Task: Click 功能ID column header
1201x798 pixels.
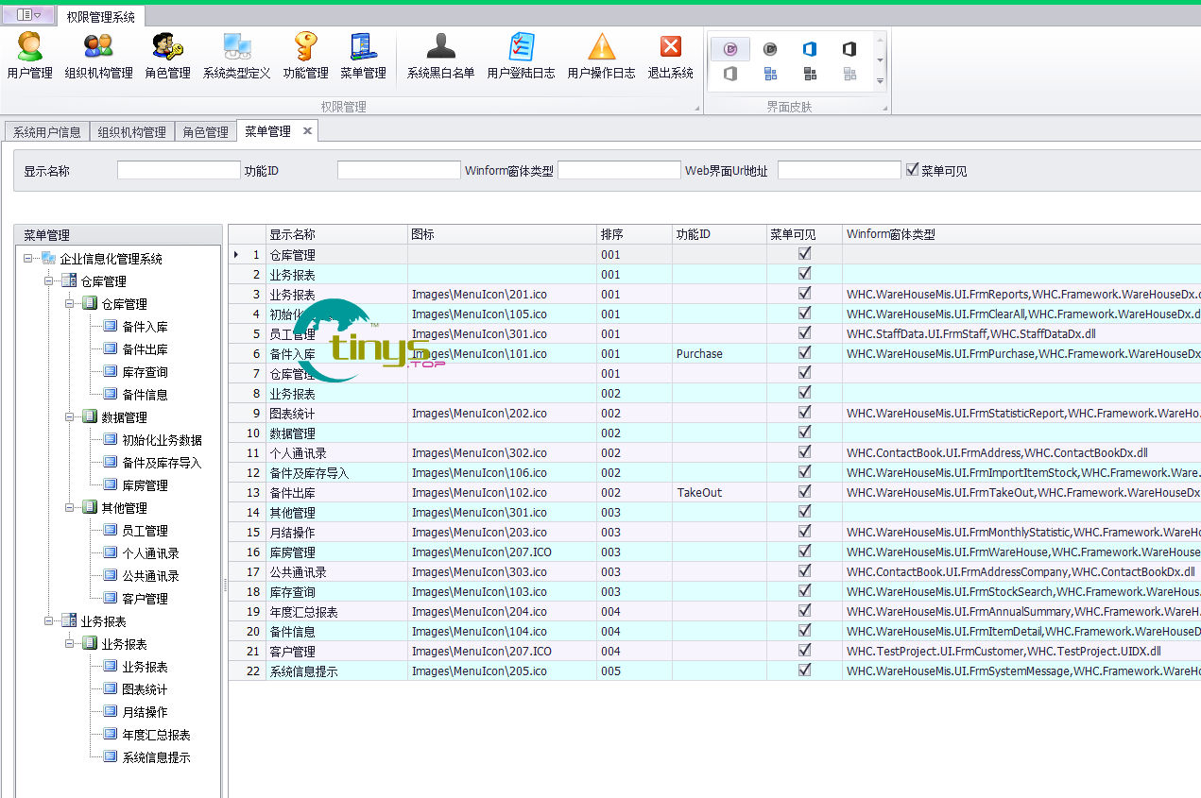Action: [719, 234]
